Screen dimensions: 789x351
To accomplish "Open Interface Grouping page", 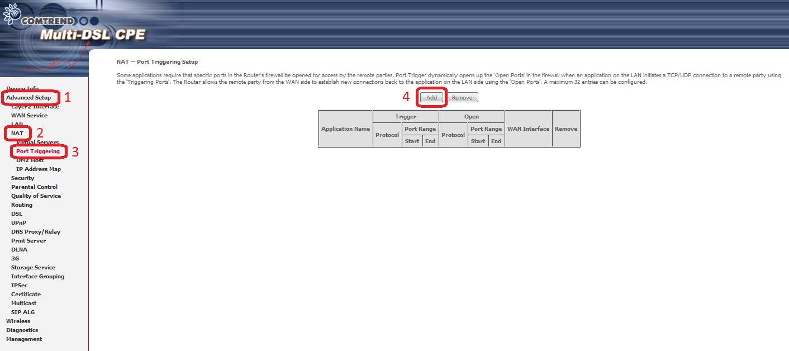I will tap(37, 277).
